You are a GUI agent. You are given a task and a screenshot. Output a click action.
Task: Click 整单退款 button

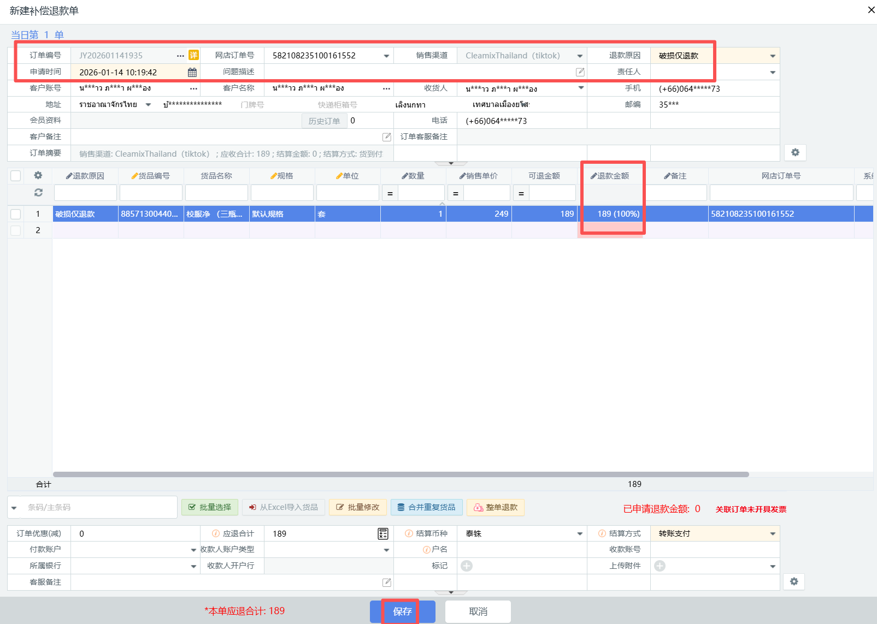(x=496, y=507)
